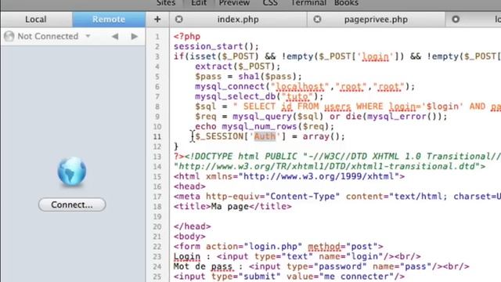
Task: Open the Books mode
Action: coord(346,3)
